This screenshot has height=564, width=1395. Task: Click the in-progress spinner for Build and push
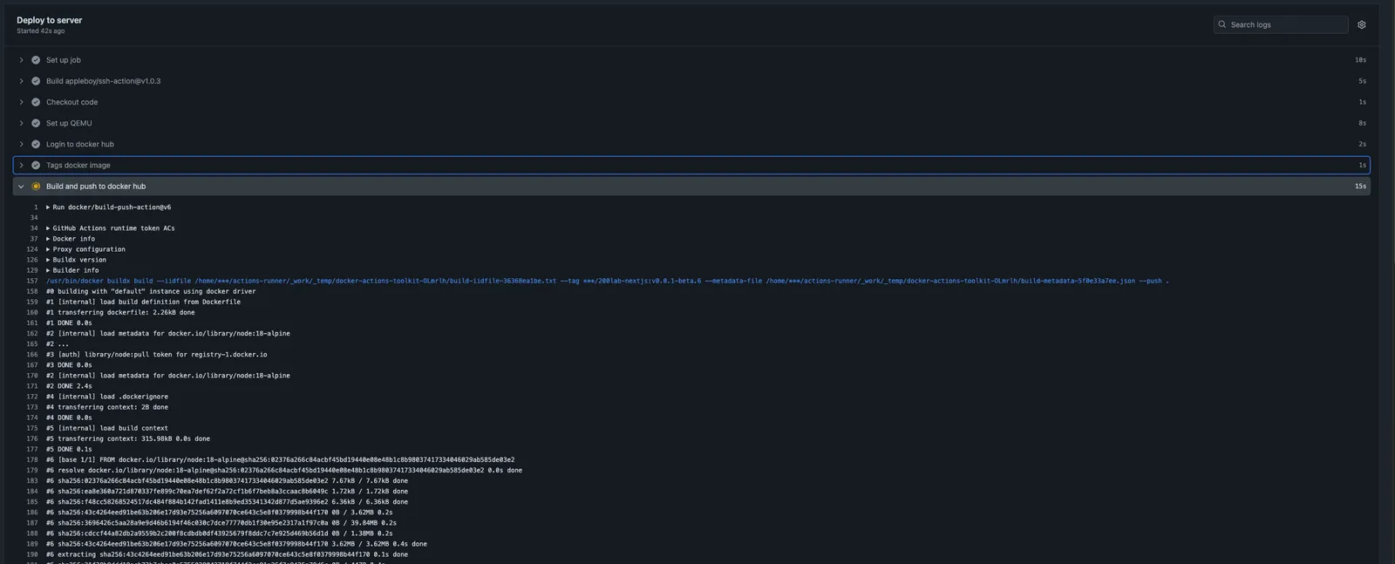tap(36, 186)
